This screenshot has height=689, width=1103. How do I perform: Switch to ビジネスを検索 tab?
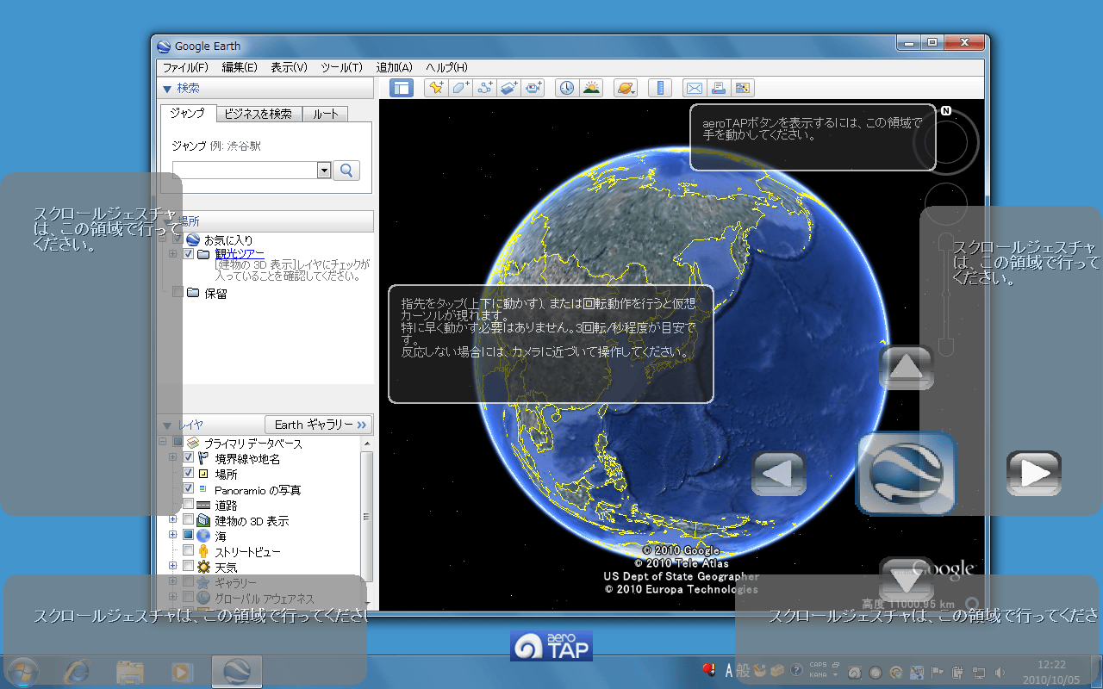point(259,114)
